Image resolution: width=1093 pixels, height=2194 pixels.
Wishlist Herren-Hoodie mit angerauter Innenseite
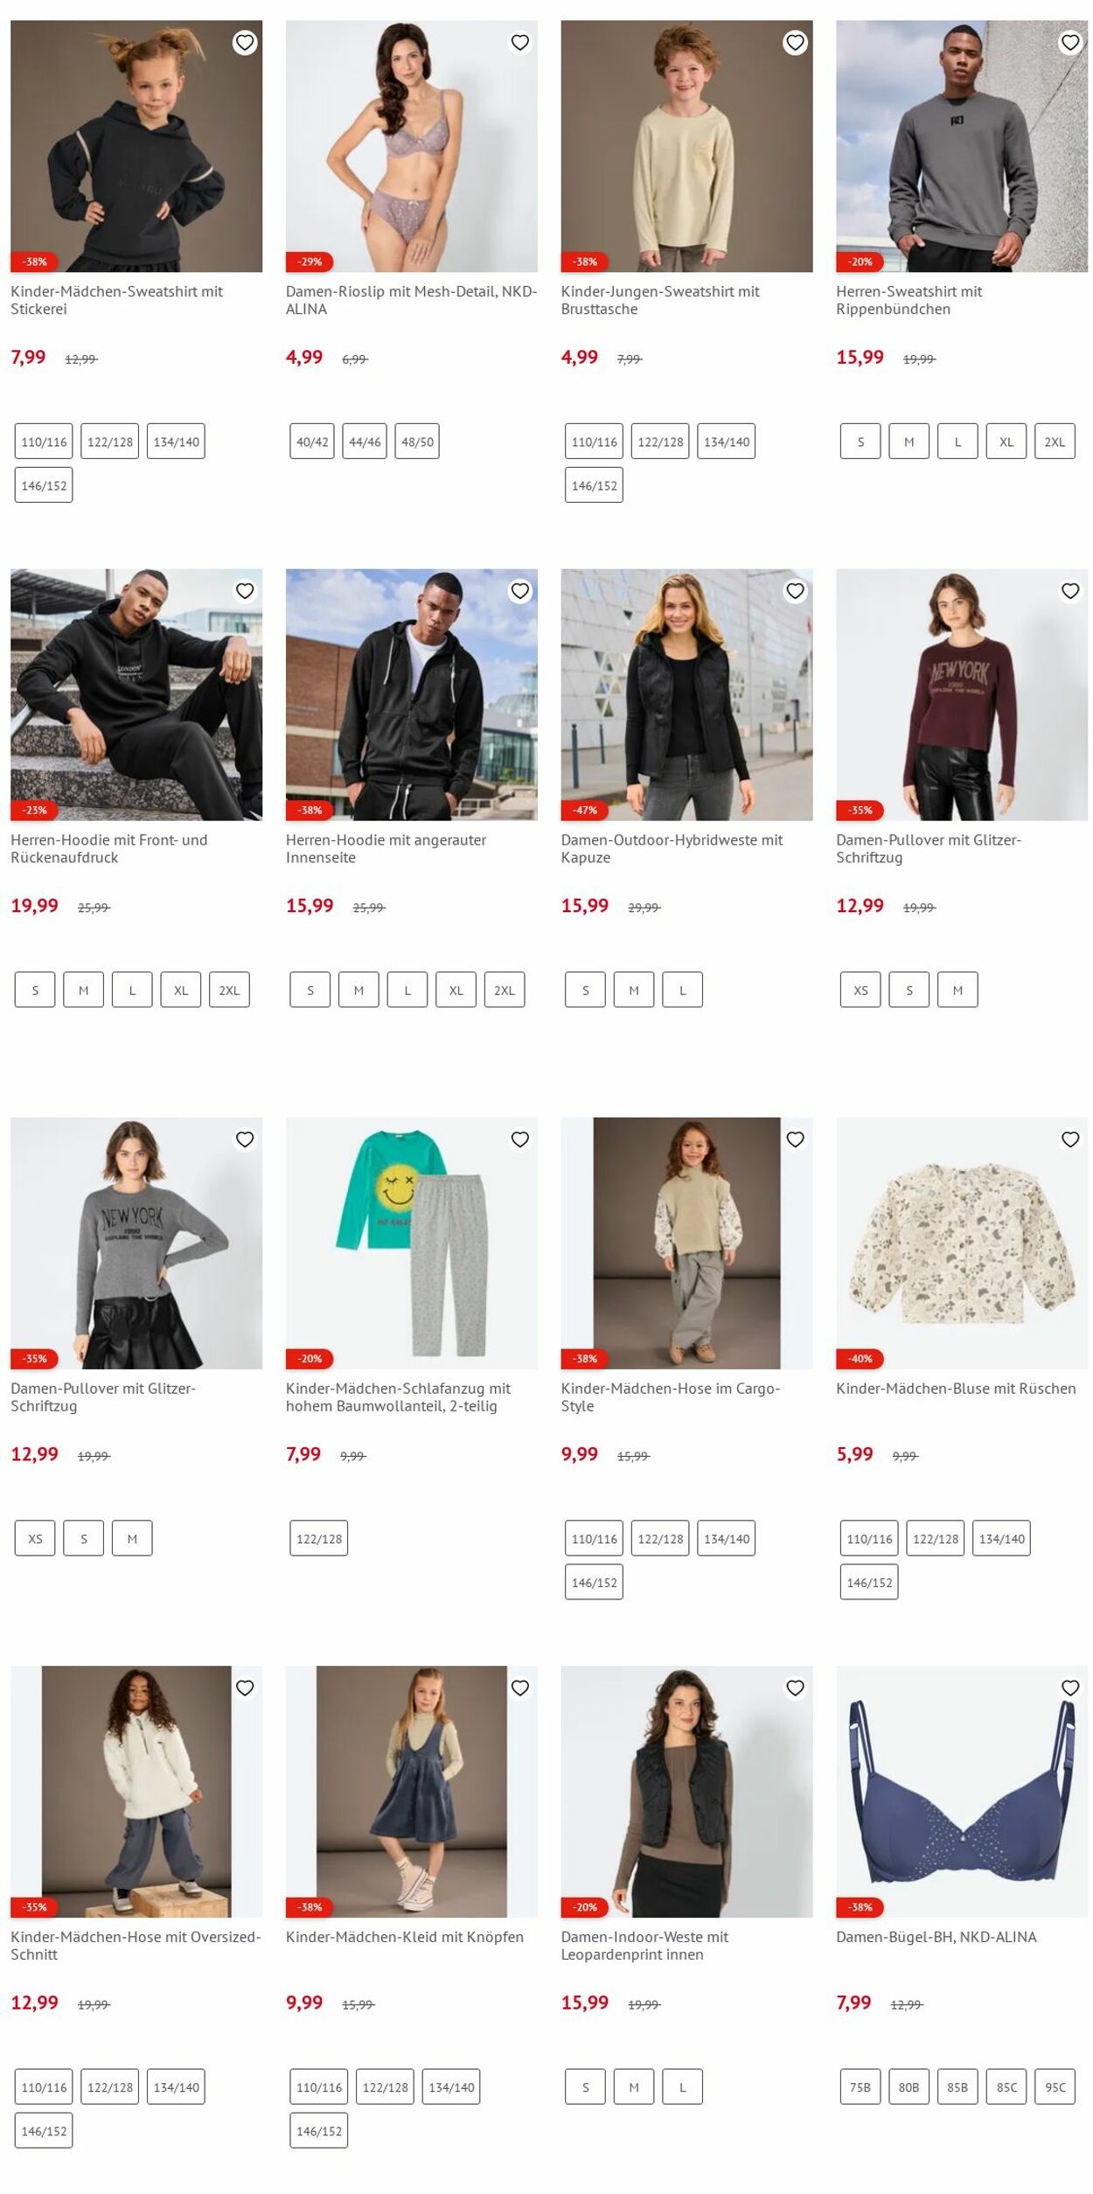(520, 591)
